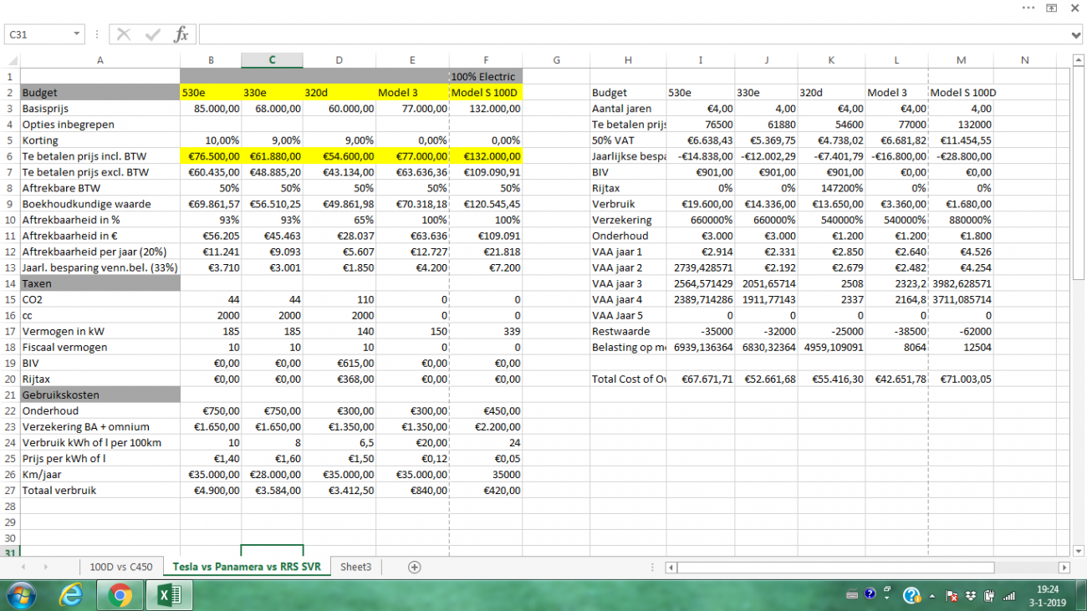The image size is (1087, 611).
Task: Open Google Chrome from the taskbar
Action: [120, 596]
